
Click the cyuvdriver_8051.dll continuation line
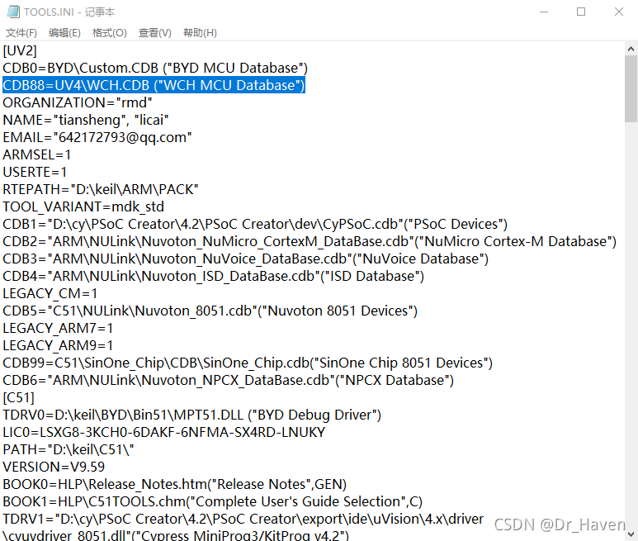(176, 535)
